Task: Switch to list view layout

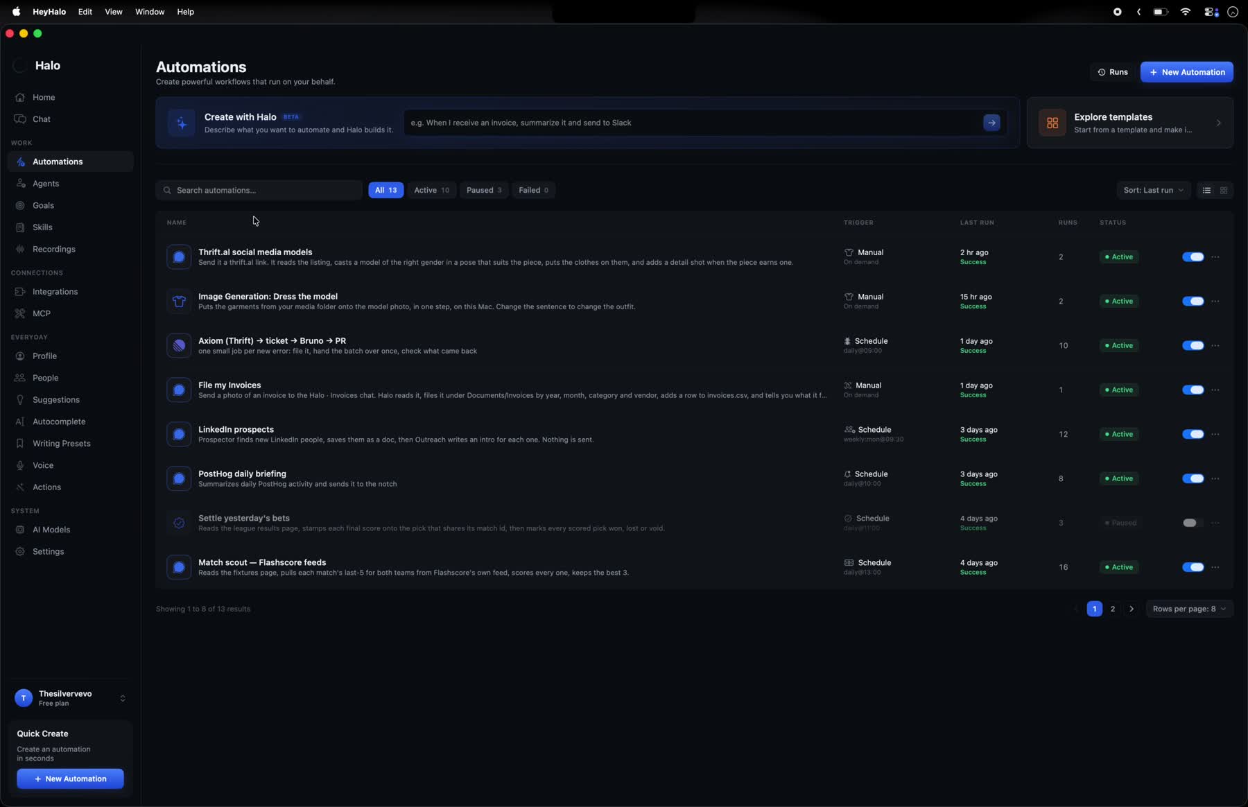Action: 1206,190
